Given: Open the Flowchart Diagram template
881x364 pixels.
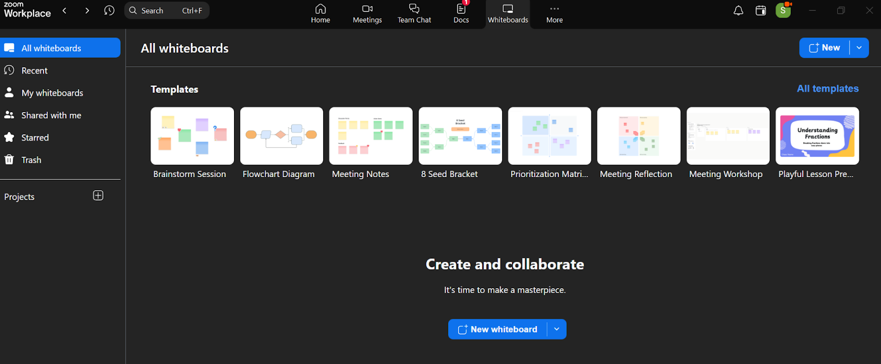Looking at the screenshot, I should click(281, 143).
